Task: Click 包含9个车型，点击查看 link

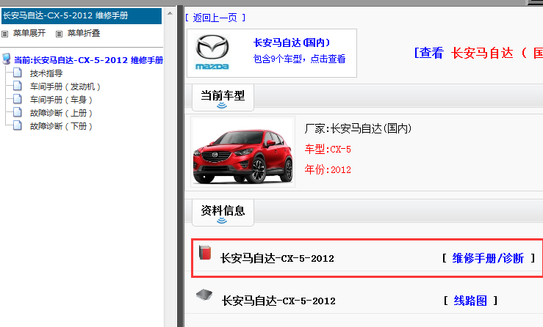Action: [x=299, y=59]
